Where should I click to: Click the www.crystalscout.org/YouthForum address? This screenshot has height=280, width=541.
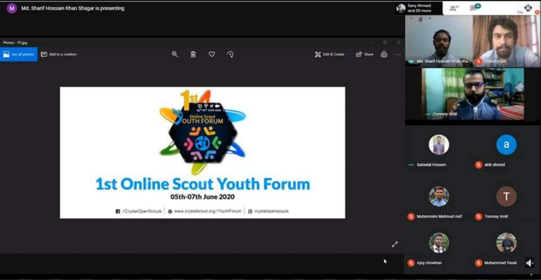click(x=208, y=211)
